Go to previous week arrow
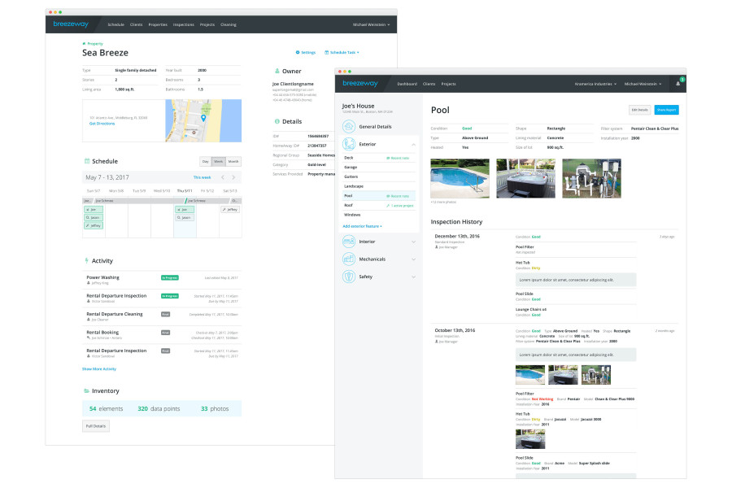 223,177
